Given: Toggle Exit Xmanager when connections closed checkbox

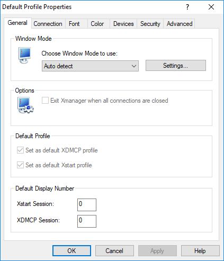Looking at the screenshot, I should (45, 101).
